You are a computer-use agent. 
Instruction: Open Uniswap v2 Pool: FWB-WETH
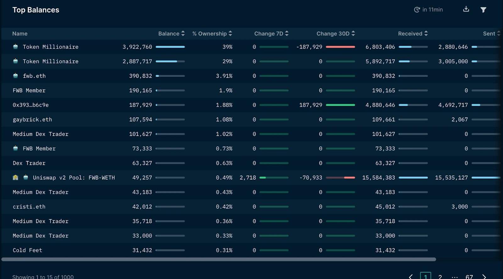[x=74, y=178]
